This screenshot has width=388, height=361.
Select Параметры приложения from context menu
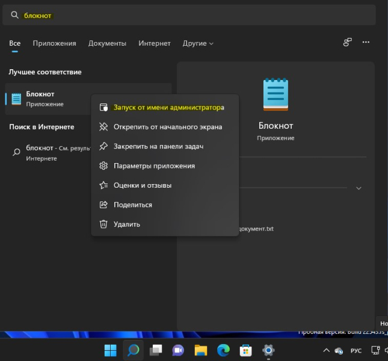click(x=154, y=165)
